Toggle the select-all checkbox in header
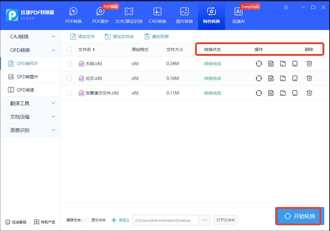 click(x=69, y=49)
